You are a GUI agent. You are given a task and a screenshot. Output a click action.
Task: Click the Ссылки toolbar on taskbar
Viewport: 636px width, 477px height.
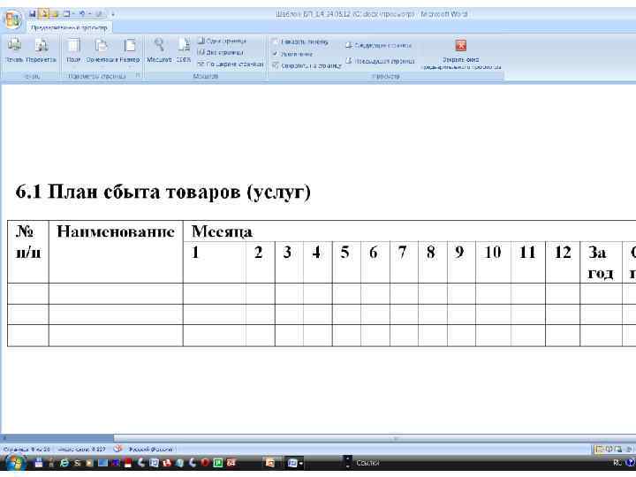[367, 463]
